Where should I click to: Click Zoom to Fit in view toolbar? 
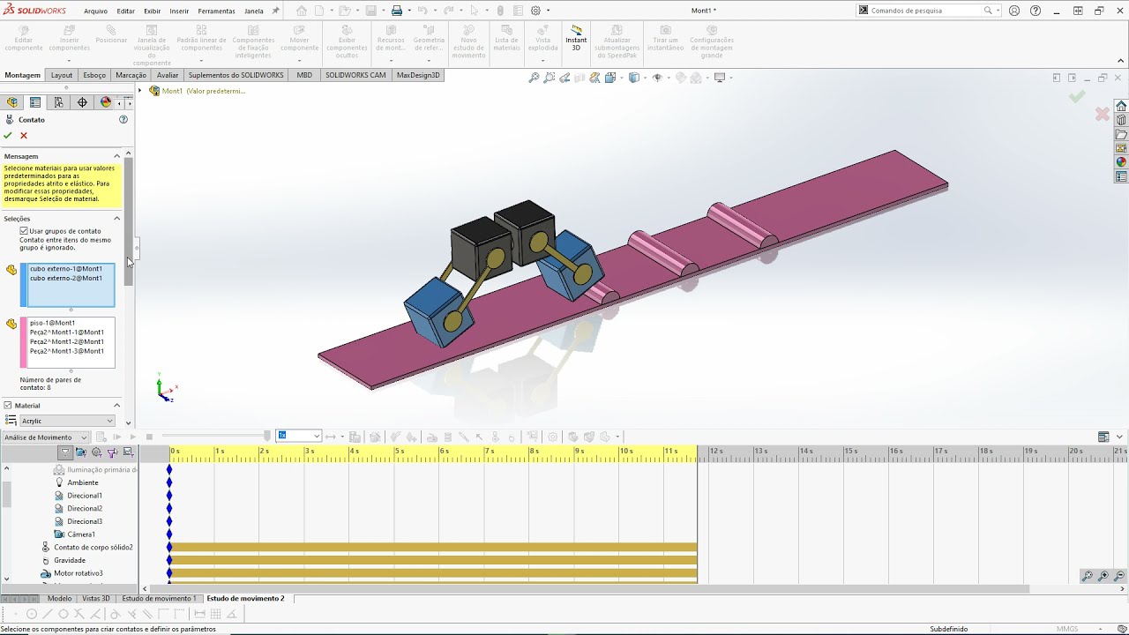[534, 78]
